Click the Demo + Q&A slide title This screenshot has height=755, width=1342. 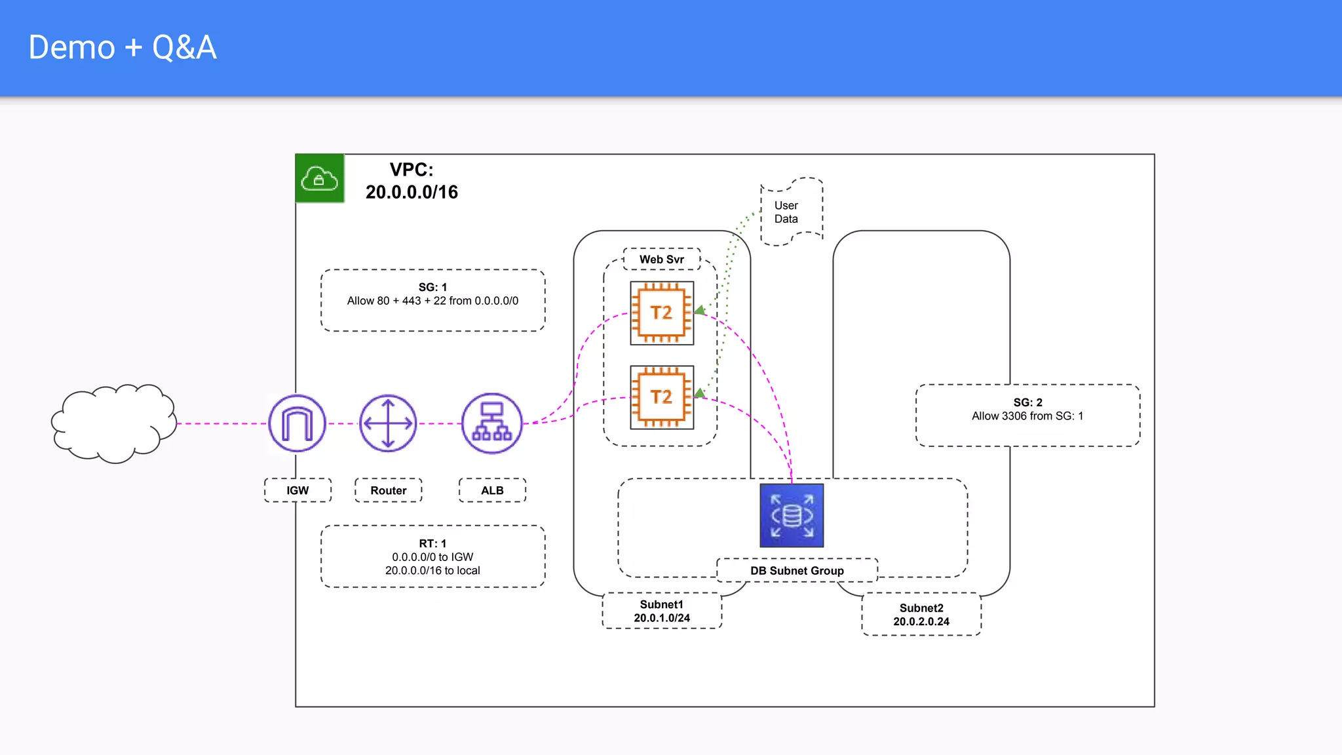(x=123, y=48)
